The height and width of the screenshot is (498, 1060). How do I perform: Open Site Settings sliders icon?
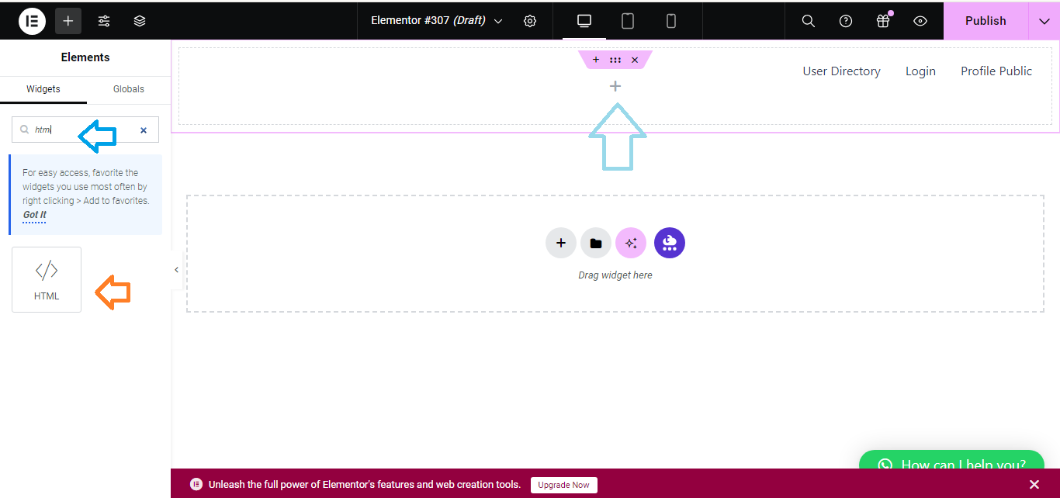(104, 21)
